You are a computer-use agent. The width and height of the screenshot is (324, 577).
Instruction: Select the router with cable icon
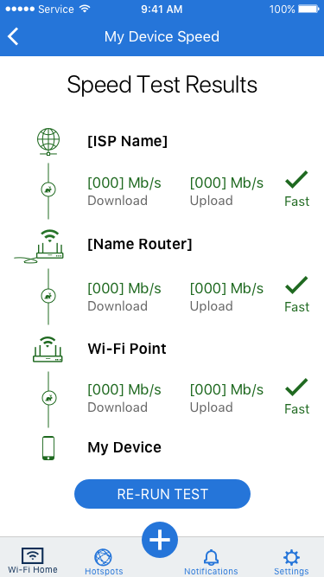point(39,246)
